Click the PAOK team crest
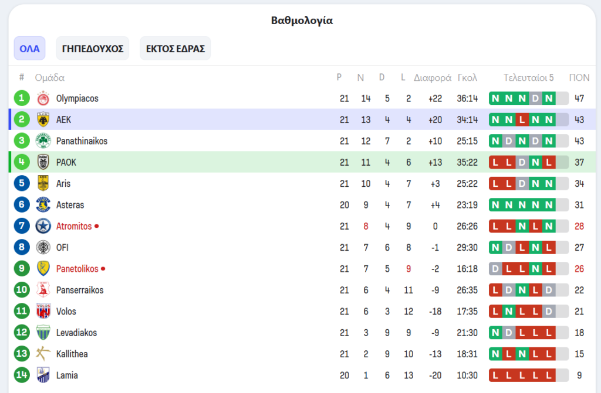Screen dimensions: 601x393 43,162
